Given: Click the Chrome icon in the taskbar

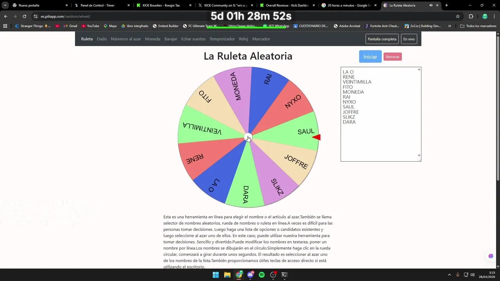Looking at the screenshot, I should click(239, 275).
